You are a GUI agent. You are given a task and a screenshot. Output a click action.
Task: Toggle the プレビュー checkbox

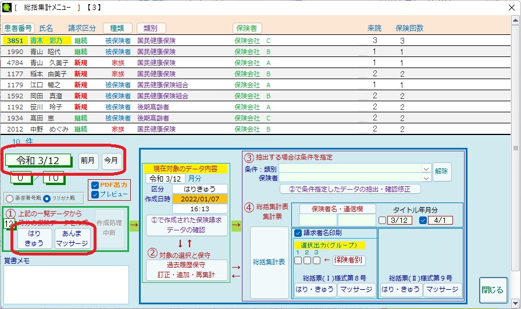point(95,194)
